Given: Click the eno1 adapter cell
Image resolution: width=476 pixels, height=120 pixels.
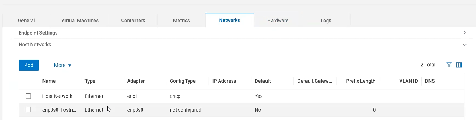Looking at the screenshot, I should click(x=133, y=96).
